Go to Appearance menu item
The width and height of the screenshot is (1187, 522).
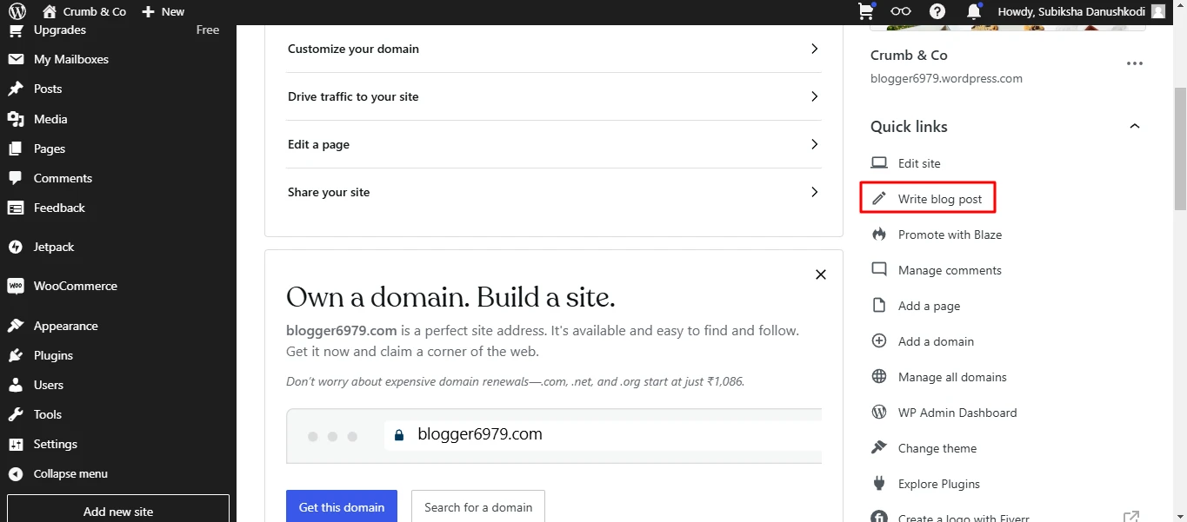click(x=65, y=327)
